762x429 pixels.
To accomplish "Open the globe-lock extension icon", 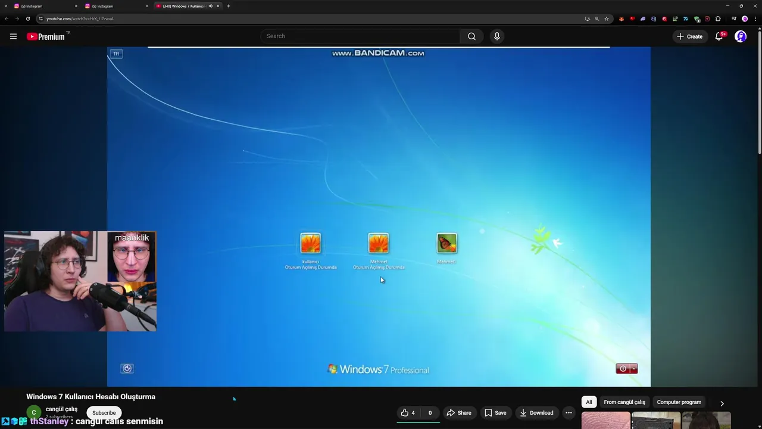I will tap(654, 18).
